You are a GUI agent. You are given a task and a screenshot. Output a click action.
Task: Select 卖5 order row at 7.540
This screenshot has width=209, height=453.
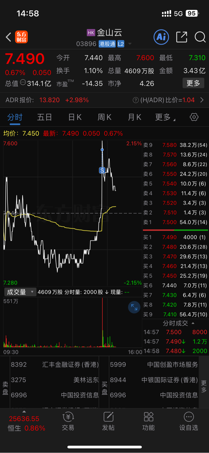[x=175, y=184]
